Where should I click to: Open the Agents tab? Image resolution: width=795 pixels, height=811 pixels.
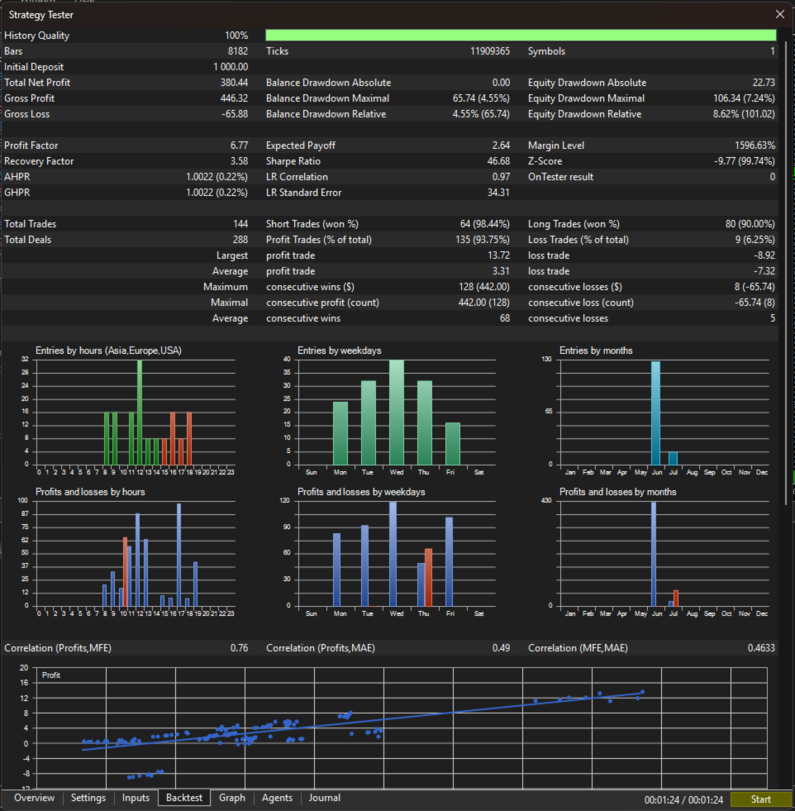point(277,798)
